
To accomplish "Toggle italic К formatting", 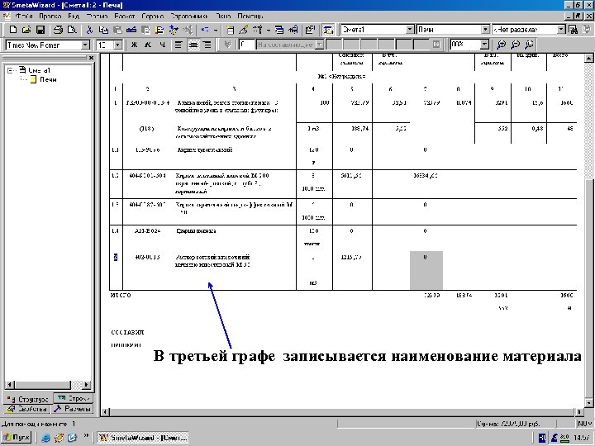I will (148, 45).
